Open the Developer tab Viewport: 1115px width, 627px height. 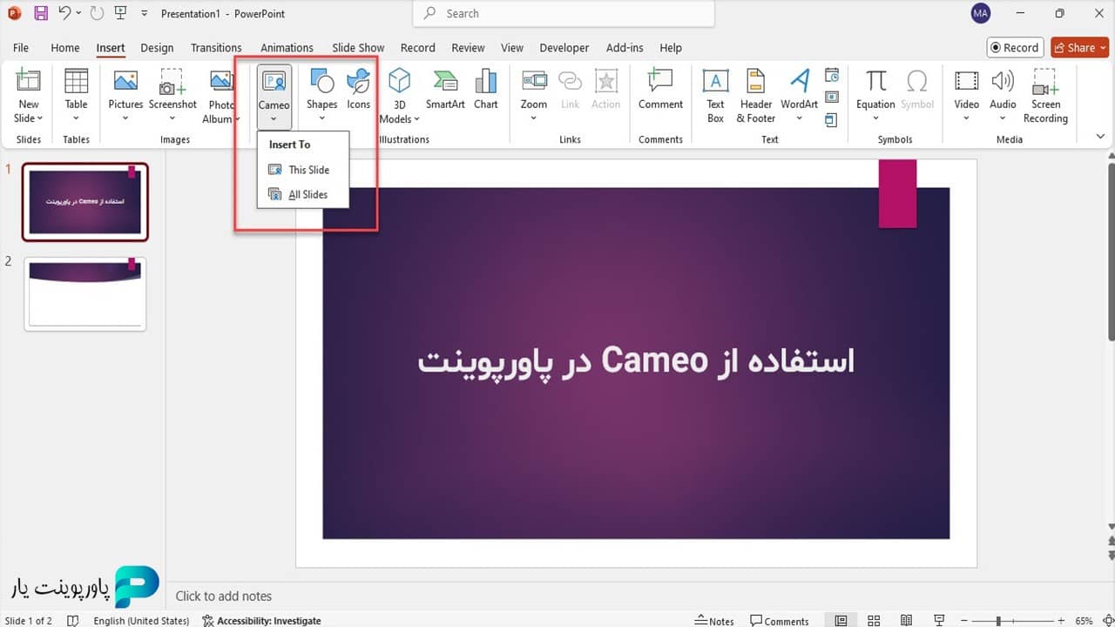click(566, 48)
